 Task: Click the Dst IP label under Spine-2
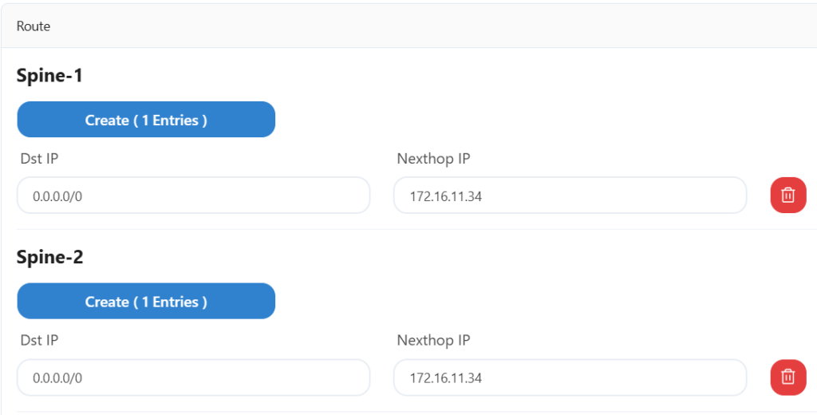click(x=39, y=341)
